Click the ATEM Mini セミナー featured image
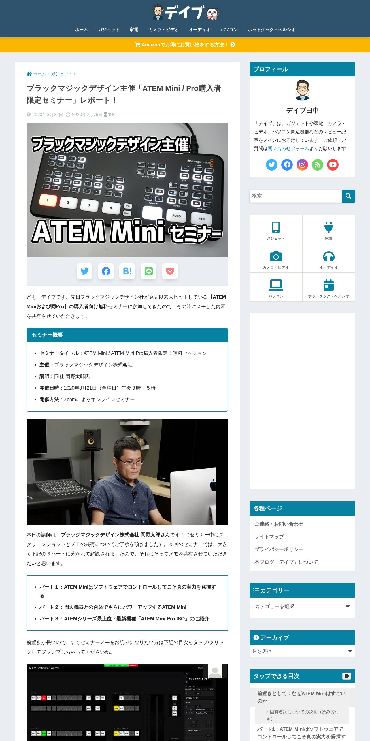This screenshot has height=741, width=370. coord(127,190)
